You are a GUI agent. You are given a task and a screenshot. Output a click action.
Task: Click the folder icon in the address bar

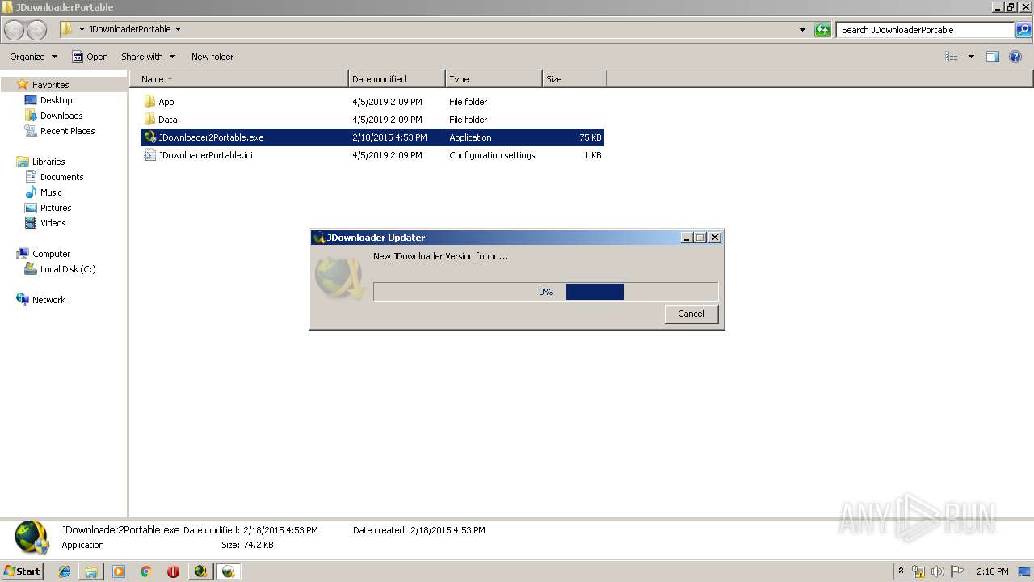point(67,30)
